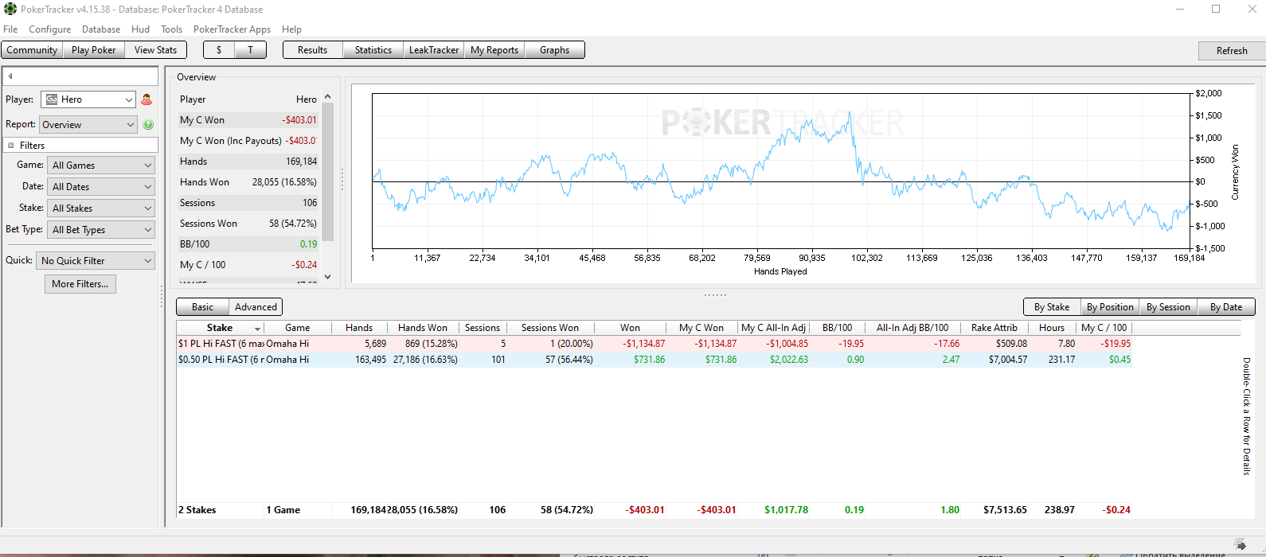
Task: Open the Bet Type filter dropdown
Action: (x=100, y=230)
